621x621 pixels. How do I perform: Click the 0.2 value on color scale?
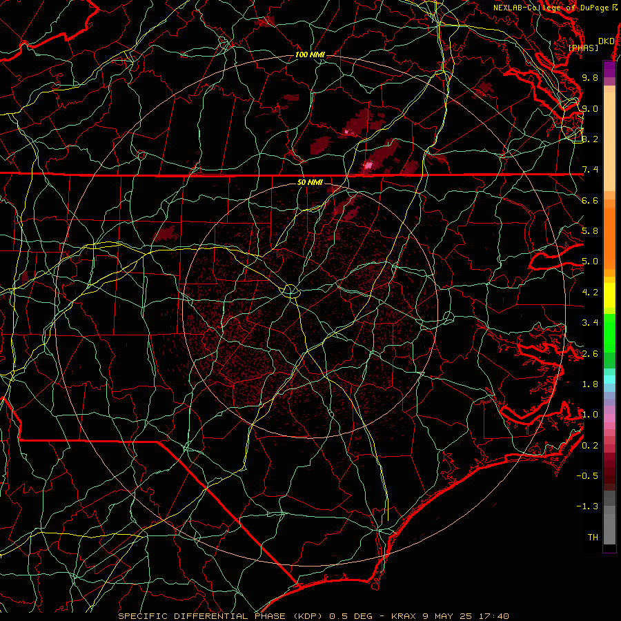point(590,446)
